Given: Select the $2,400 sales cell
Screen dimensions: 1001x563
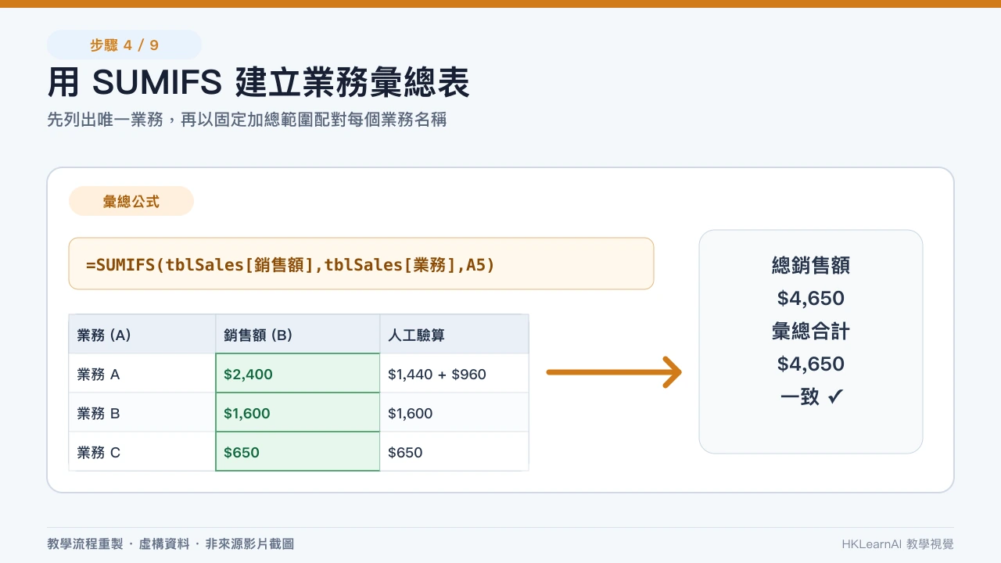Looking at the screenshot, I should click(x=298, y=374).
